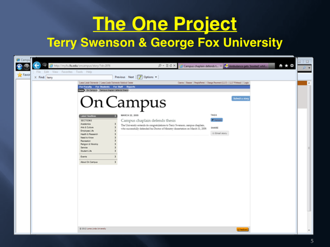
Task: Click the orange Feedback button
Action: pos(243,229)
